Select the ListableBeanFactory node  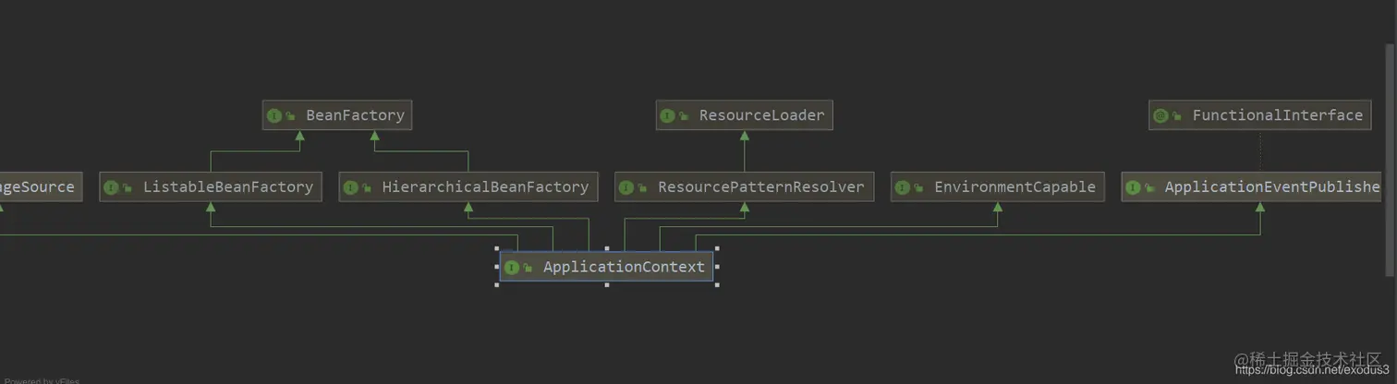pyautogui.click(x=211, y=186)
